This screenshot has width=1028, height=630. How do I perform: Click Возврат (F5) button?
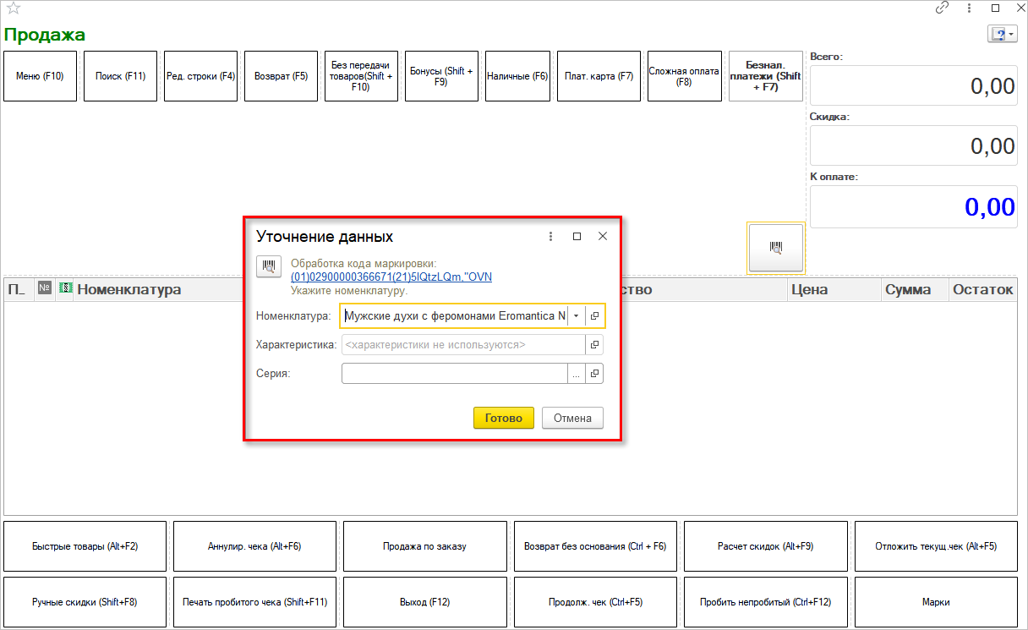point(282,76)
